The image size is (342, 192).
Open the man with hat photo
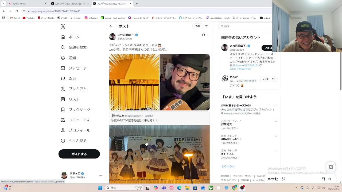point(185,82)
